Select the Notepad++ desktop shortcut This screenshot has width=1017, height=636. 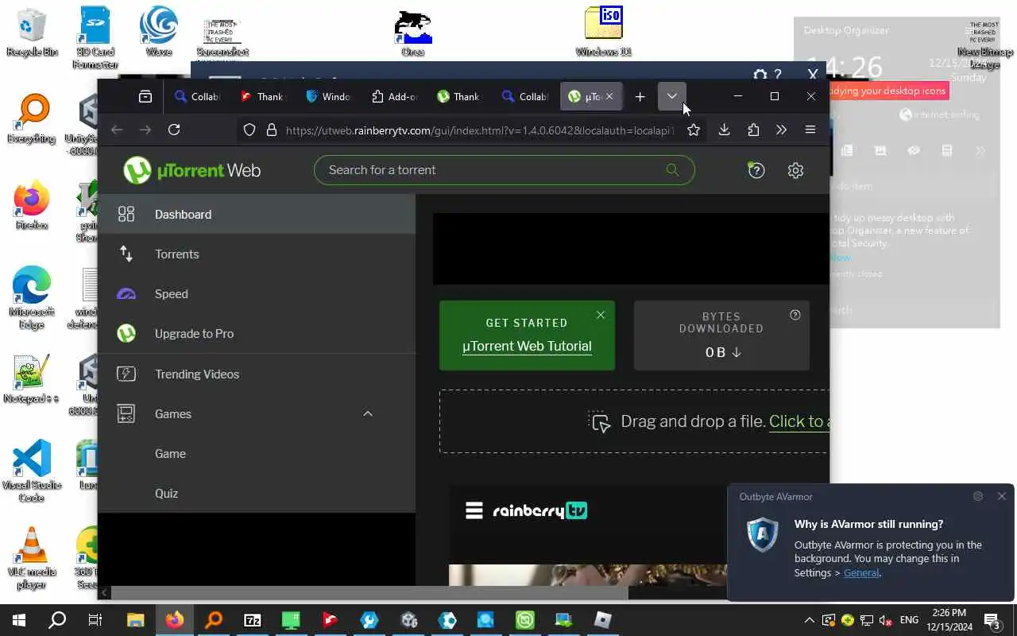point(32,379)
